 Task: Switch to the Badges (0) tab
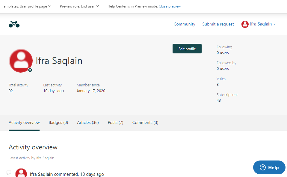58,122
